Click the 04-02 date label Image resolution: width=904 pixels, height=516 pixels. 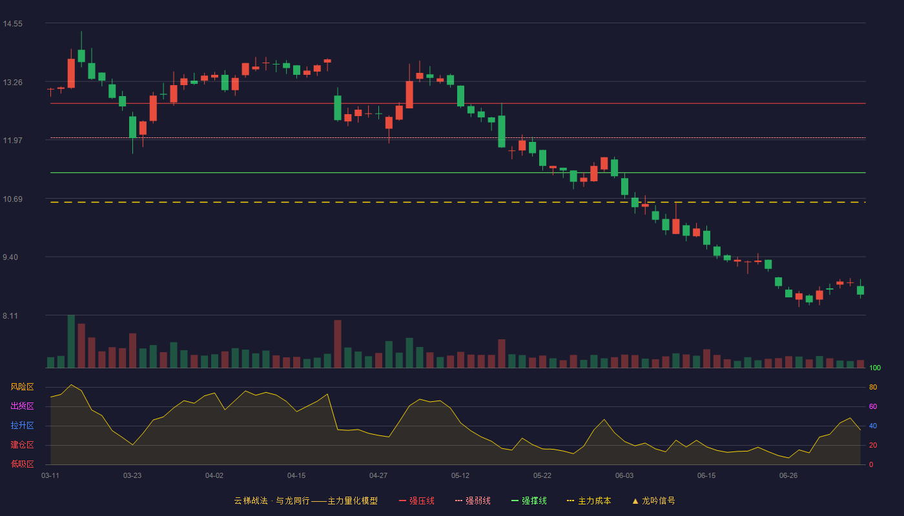(214, 475)
